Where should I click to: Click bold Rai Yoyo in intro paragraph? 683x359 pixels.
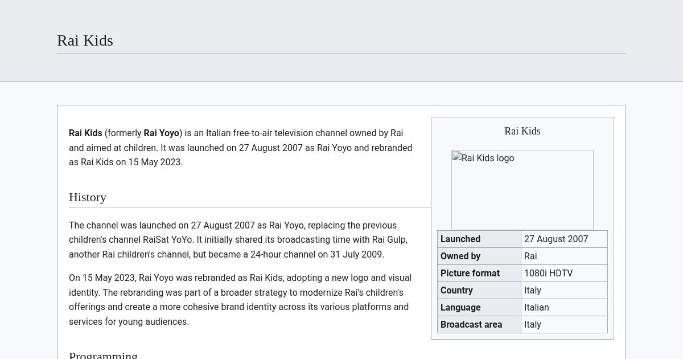161,133
